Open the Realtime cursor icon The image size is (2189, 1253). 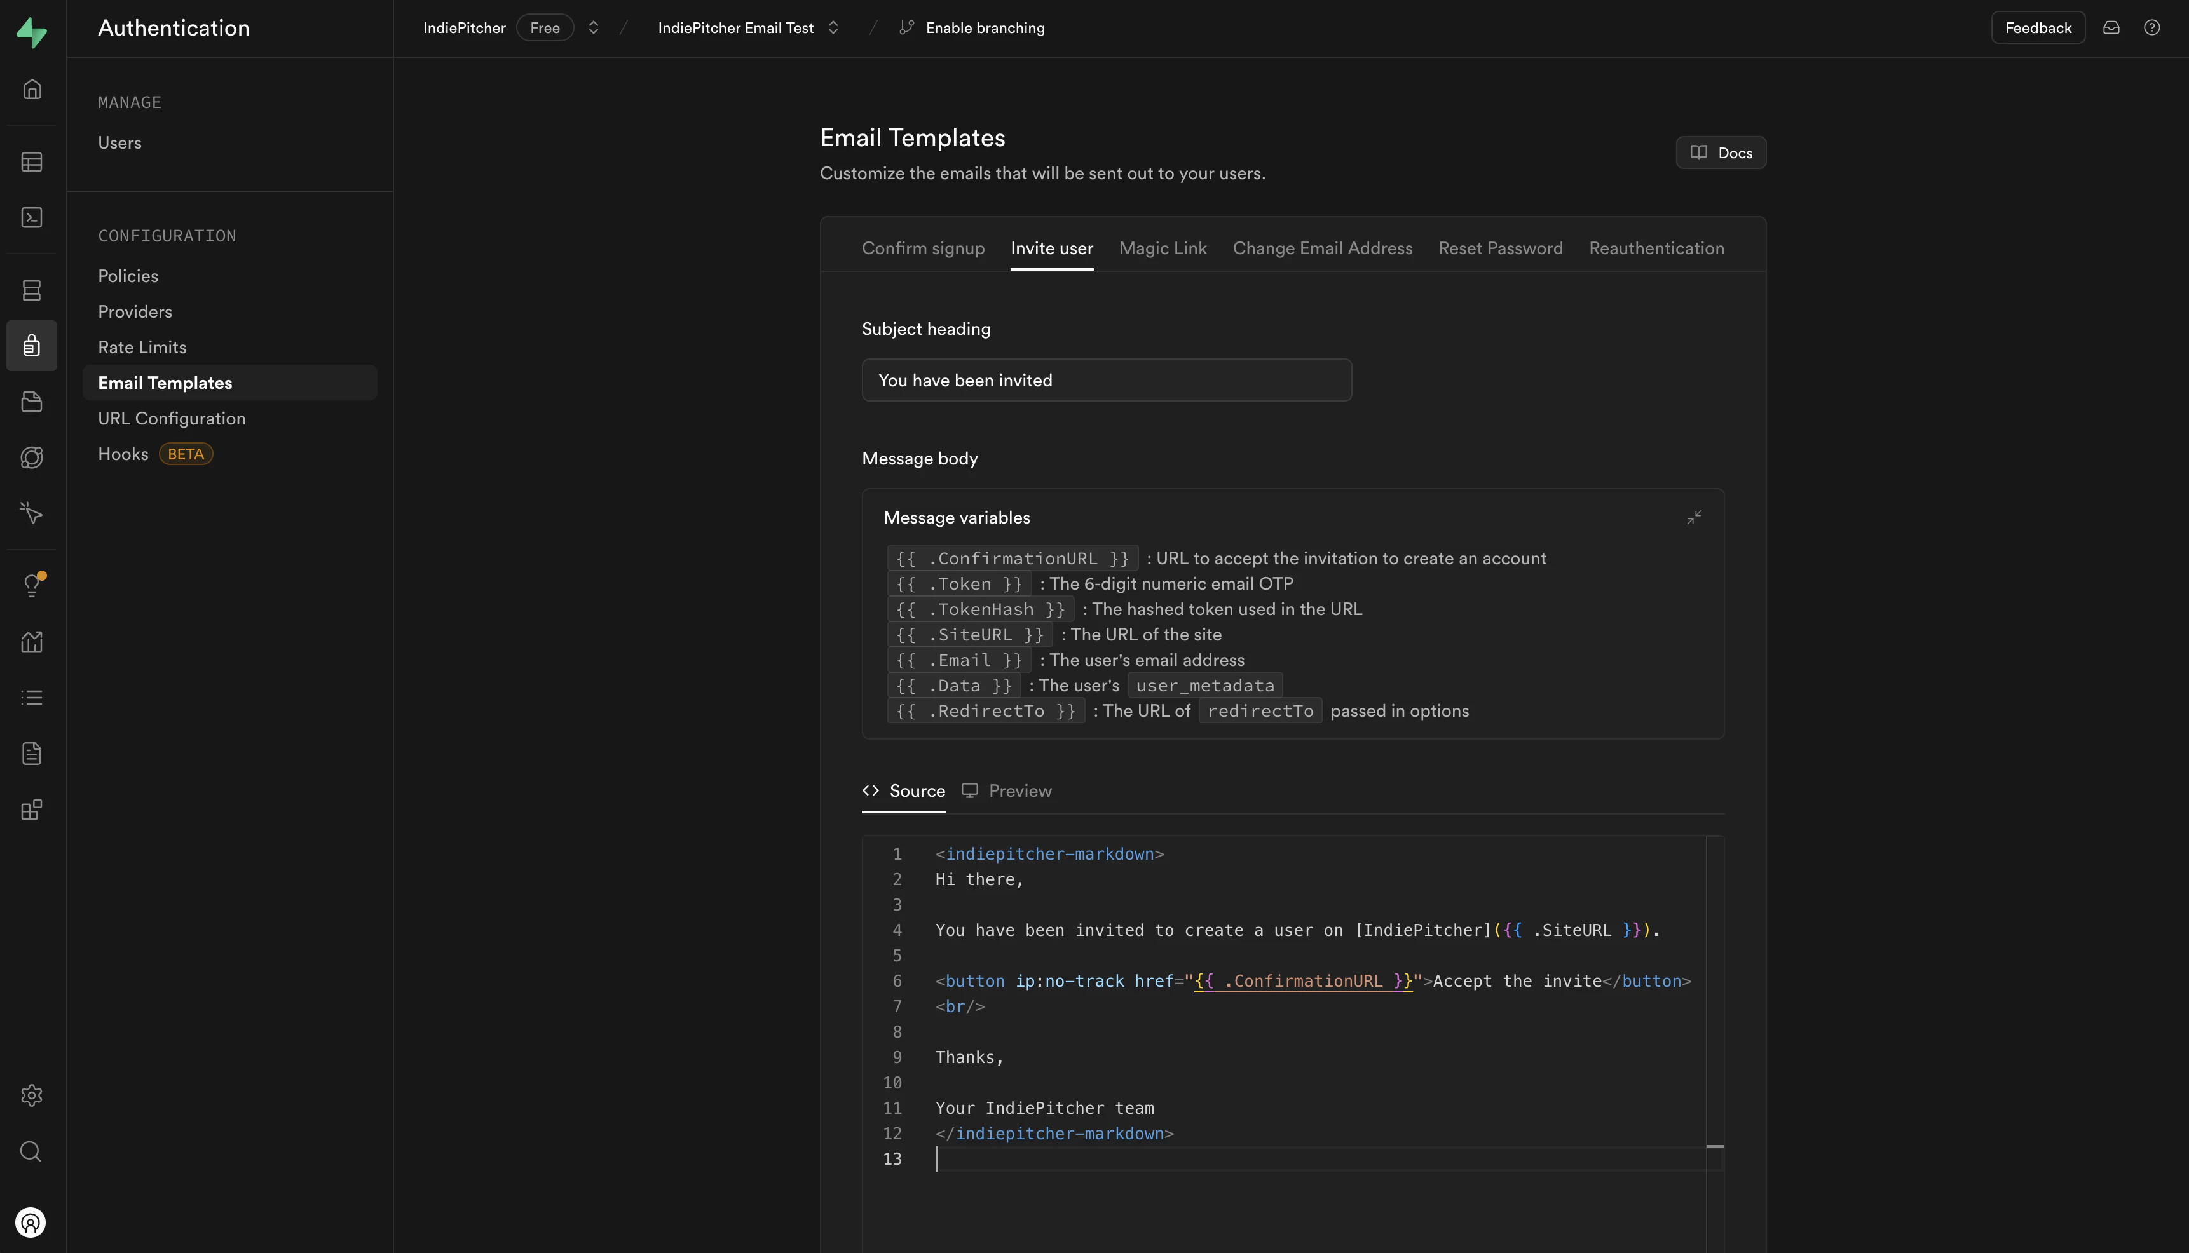click(32, 513)
